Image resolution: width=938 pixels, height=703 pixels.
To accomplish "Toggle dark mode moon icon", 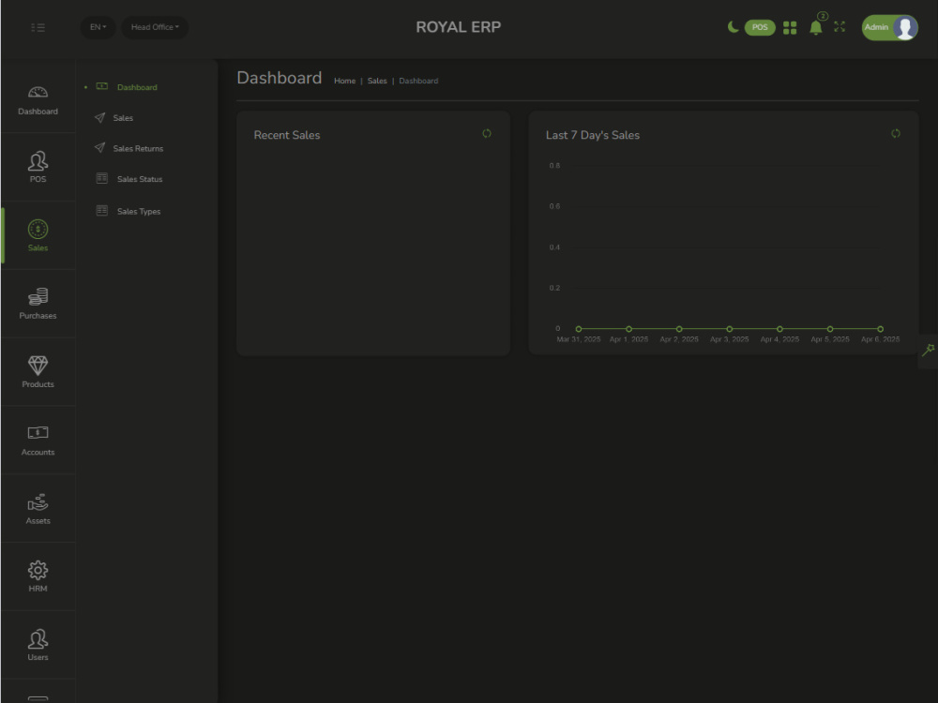I will (733, 27).
